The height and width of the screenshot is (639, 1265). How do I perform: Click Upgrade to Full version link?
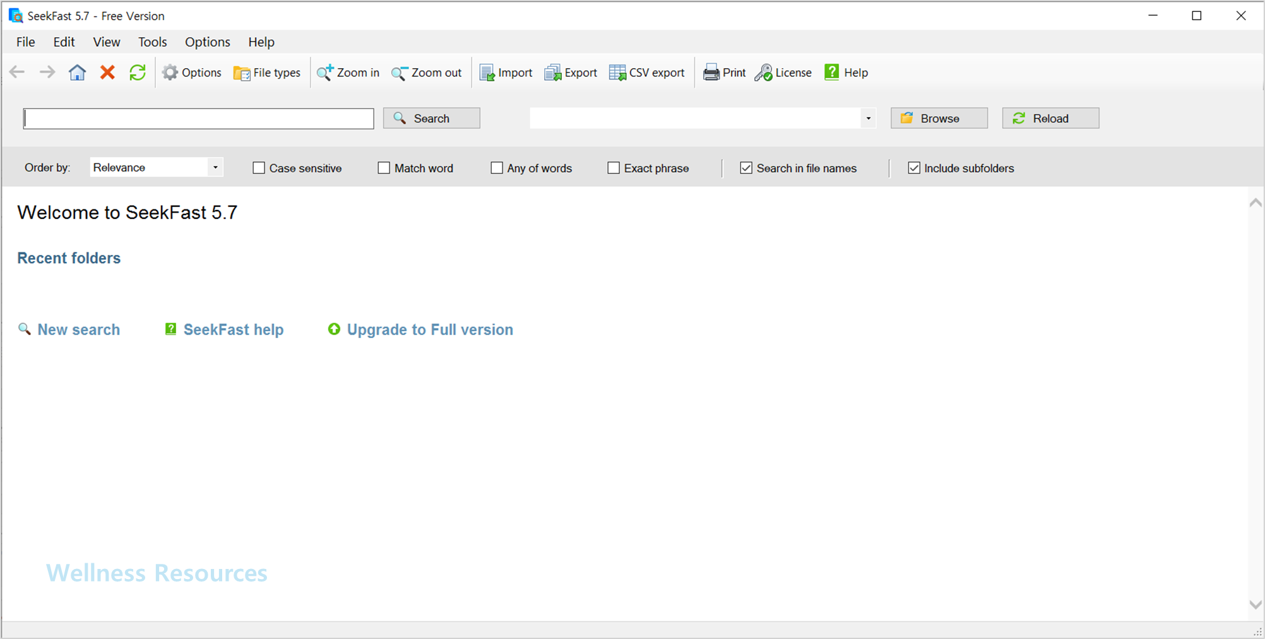(430, 329)
